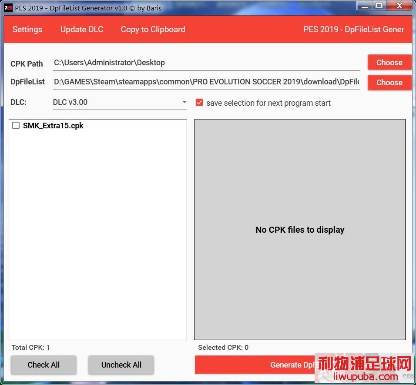
Task: Click the CPK Path label
Action: (x=27, y=64)
